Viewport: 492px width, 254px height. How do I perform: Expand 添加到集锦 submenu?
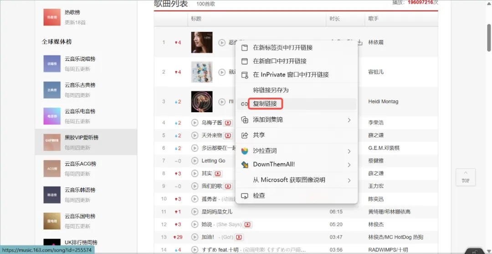point(296,120)
